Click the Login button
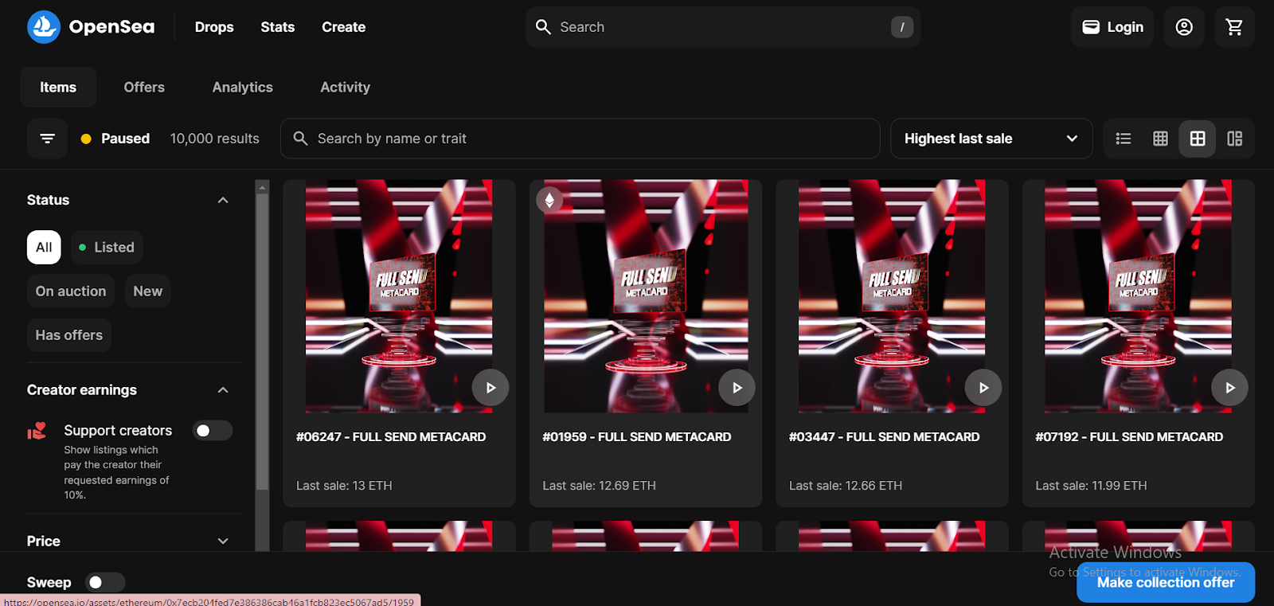Viewport: 1274px width, 606px height. (1112, 27)
